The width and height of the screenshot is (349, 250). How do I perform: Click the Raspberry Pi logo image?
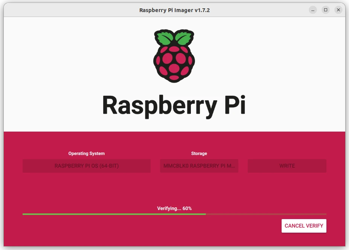pyautogui.click(x=174, y=56)
